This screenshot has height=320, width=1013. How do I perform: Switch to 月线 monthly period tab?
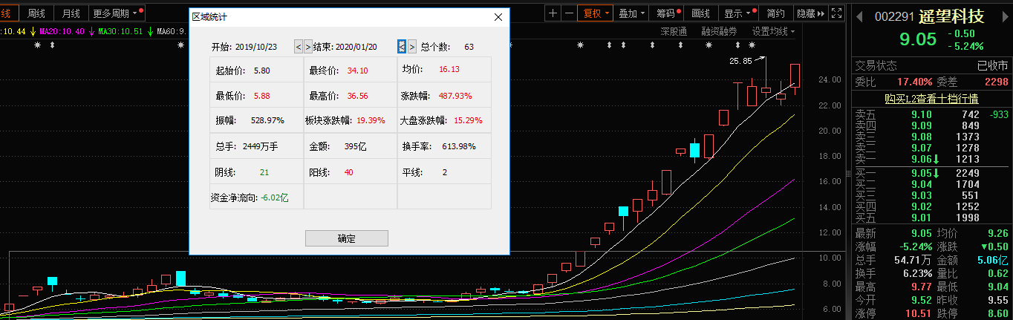(71, 13)
